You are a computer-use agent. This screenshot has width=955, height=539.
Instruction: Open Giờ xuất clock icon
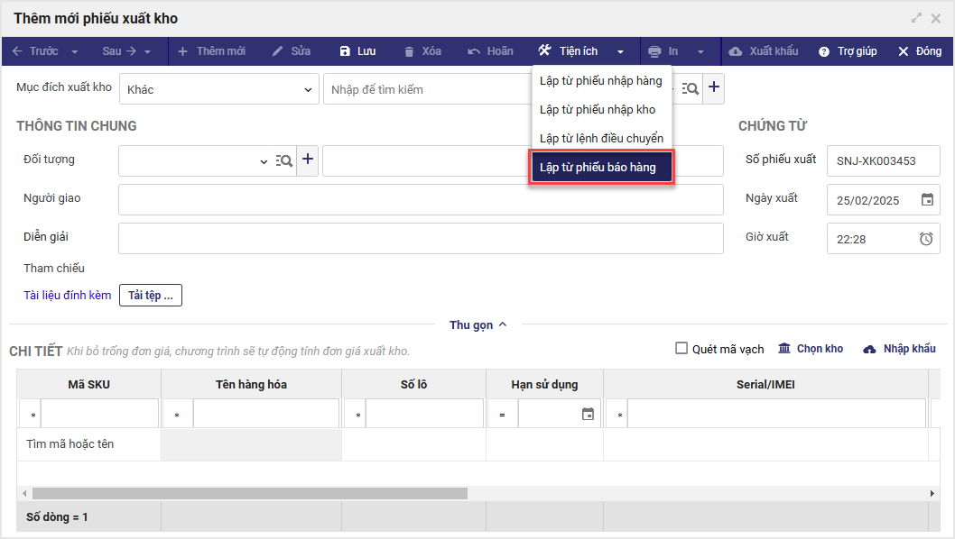click(926, 239)
